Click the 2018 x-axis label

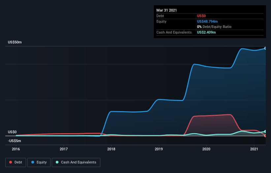[111, 149]
